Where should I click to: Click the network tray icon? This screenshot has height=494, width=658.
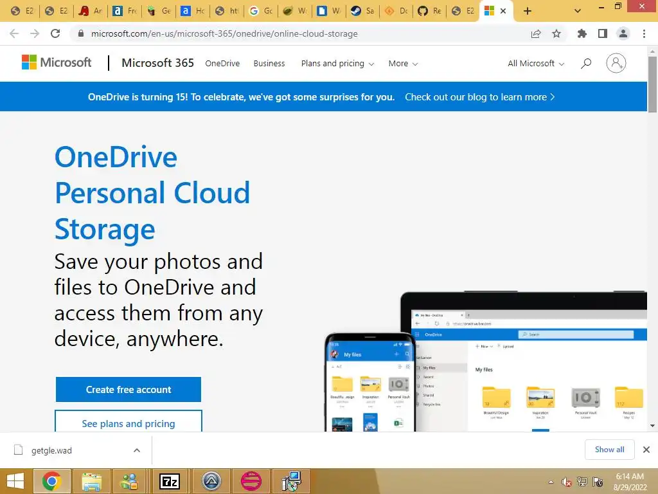tap(582, 482)
